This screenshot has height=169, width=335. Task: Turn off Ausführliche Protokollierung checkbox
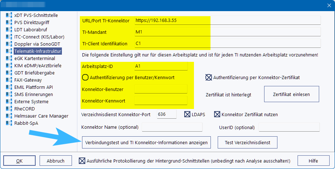tap(82, 161)
